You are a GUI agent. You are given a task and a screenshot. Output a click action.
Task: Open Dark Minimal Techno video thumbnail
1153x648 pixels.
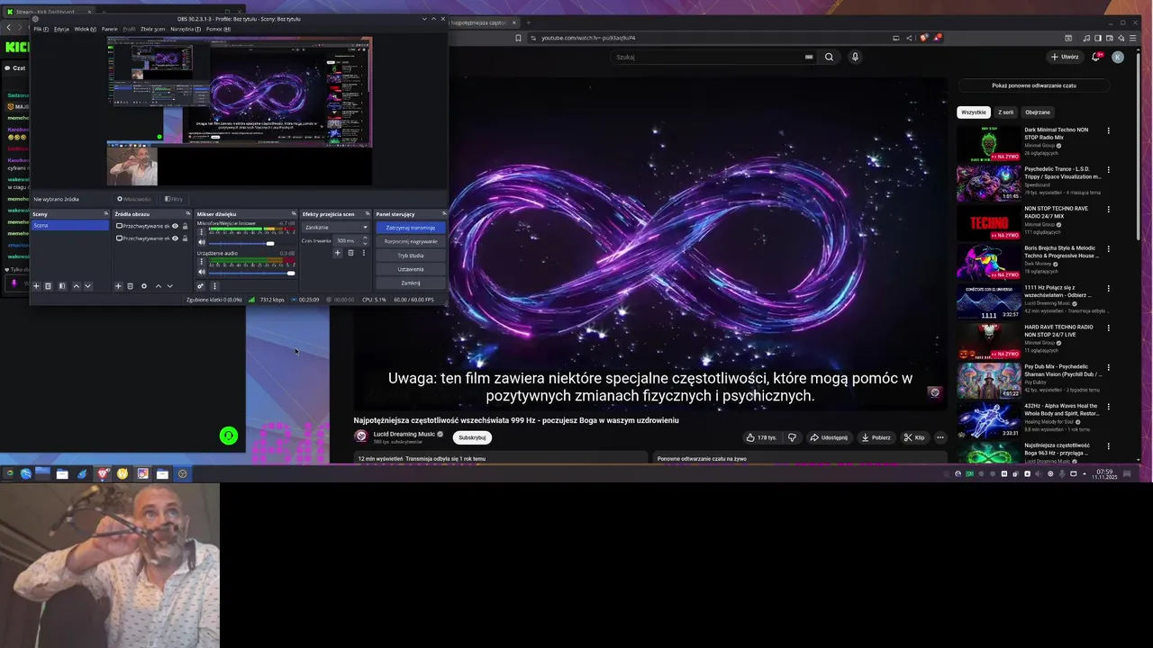tap(988, 143)
